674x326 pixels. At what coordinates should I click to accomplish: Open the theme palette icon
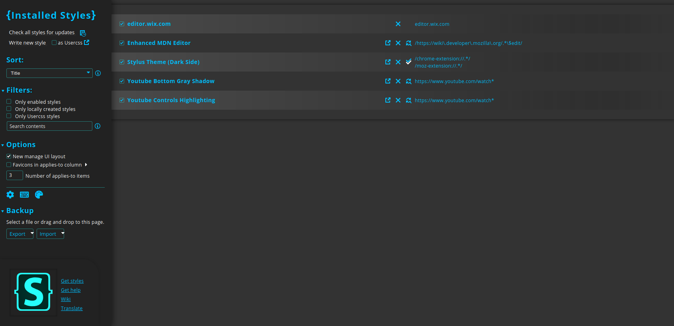[x=39, y=194]
